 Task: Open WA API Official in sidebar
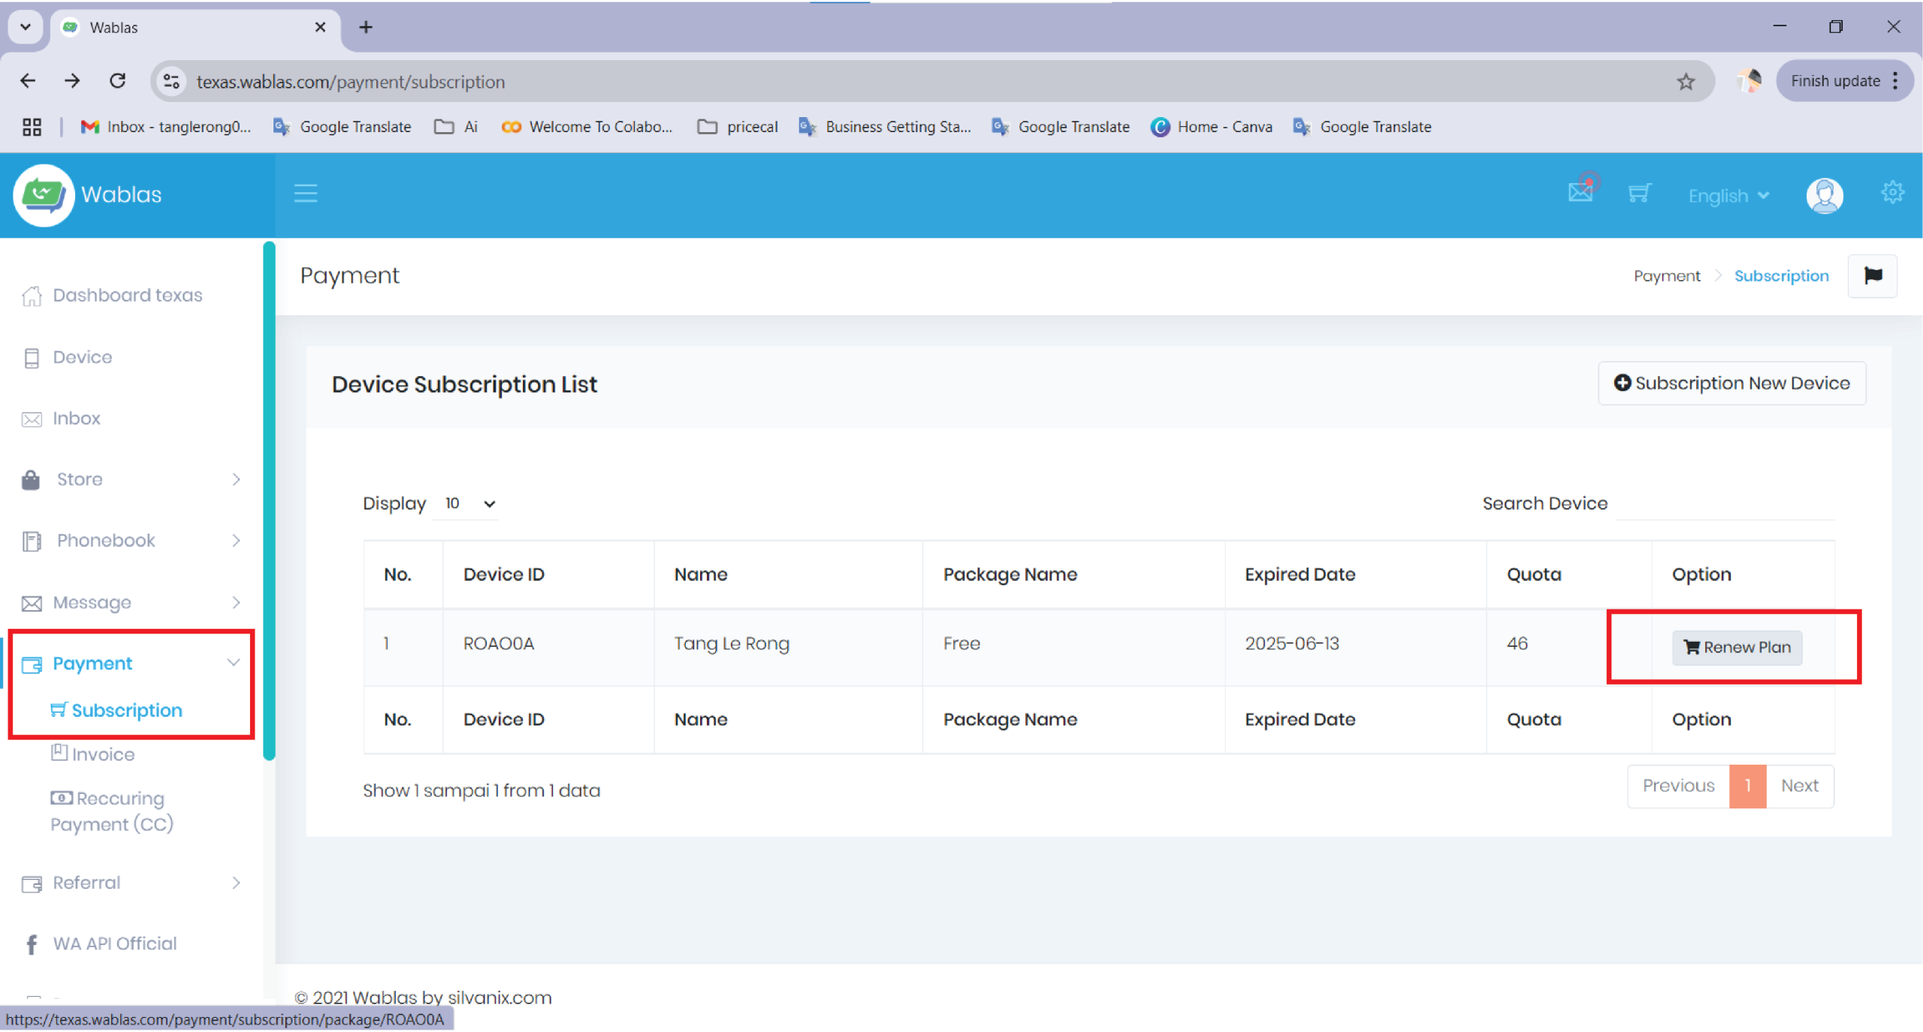click(x=100, y=943)
